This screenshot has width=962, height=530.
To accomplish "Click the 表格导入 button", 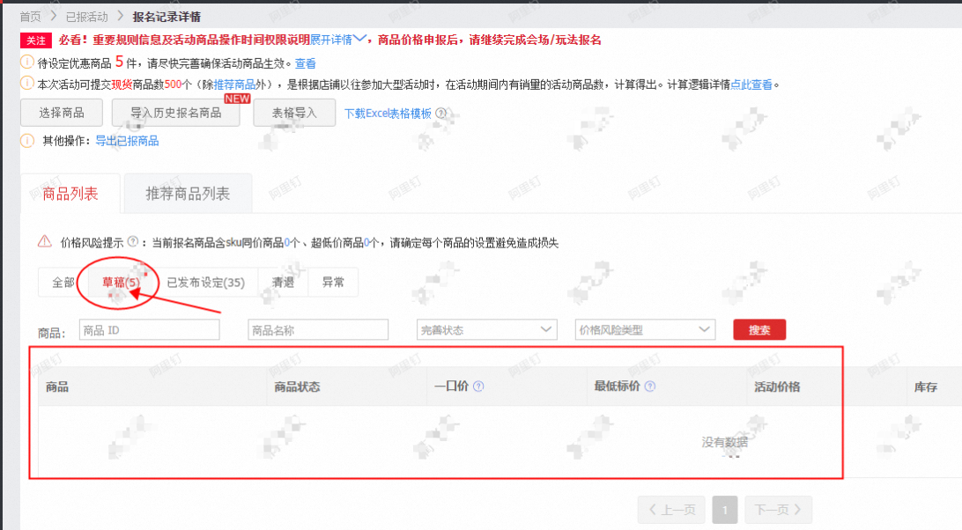I will [x=294, y=113].
